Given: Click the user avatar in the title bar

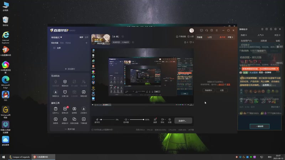Looking at the screenshot, I should 192,31.
